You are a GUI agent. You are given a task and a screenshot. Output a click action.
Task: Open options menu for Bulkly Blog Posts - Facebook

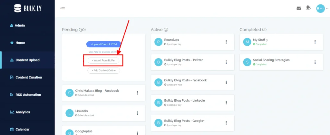click(226, 82)
